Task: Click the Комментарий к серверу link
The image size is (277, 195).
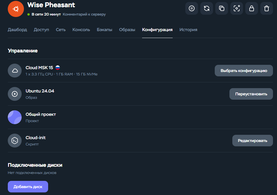Action: (84, 14)
